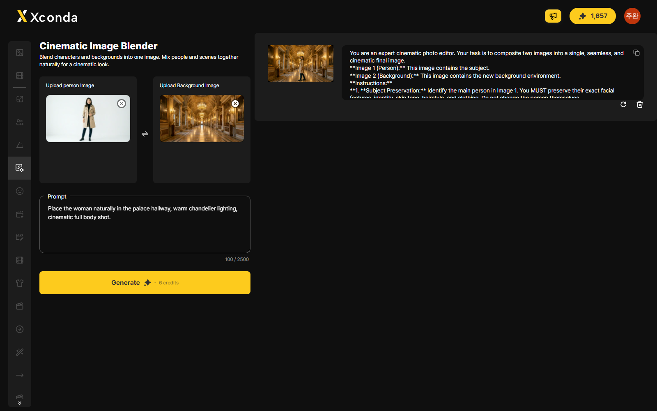Click the Generate button
This screenshot has height=411, width=657.
click(145, 283)
